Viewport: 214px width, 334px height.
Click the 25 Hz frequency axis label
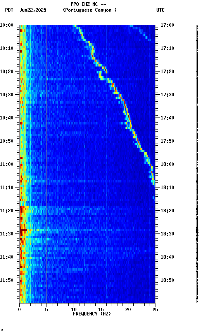point(155,310)
